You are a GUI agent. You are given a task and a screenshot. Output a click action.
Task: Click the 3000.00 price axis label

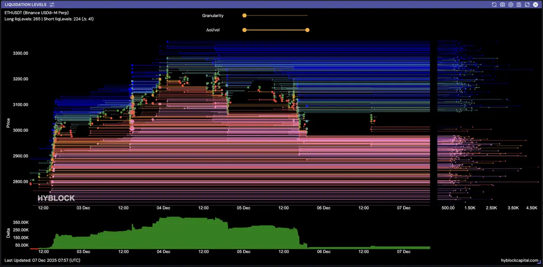click(x=21, y=131)
